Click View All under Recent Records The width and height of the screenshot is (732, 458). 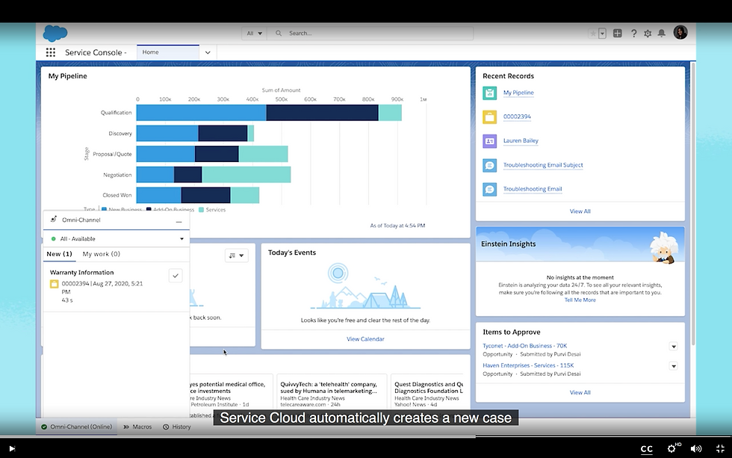[580, 211]
